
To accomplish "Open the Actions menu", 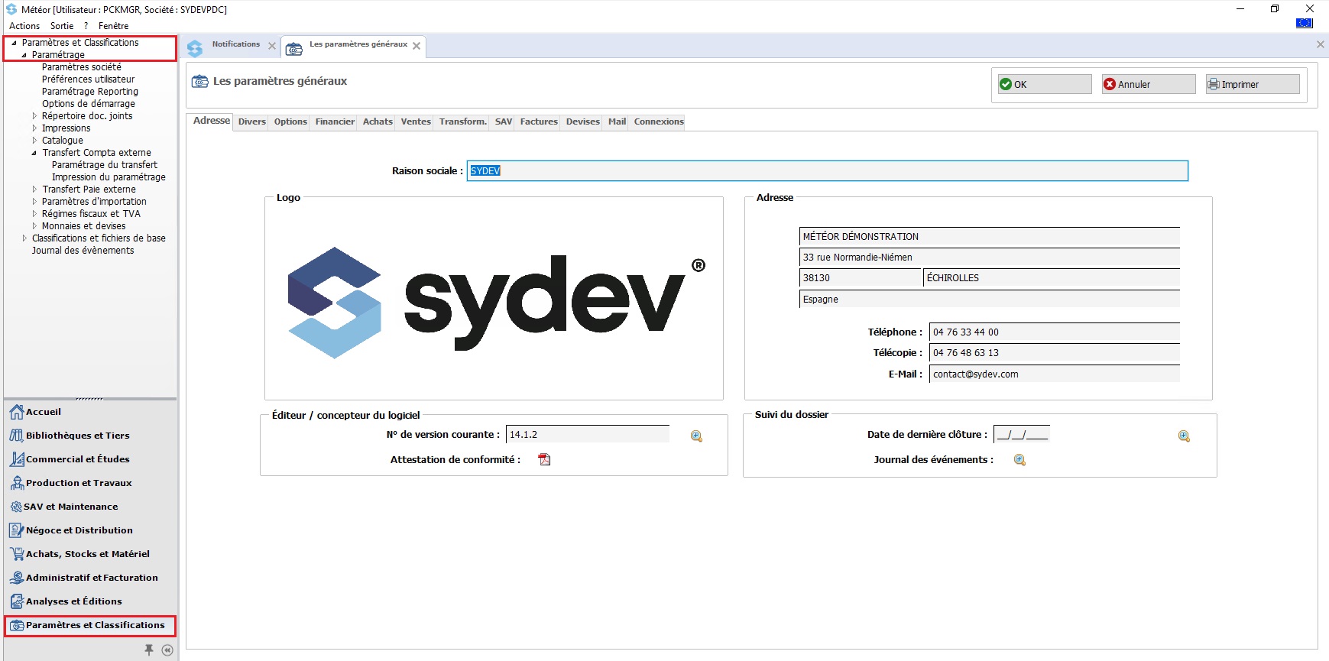I will pyautogui.click(x=24, y=26).
